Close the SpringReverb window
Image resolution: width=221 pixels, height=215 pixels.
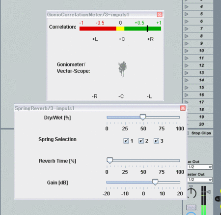point(183,108)
